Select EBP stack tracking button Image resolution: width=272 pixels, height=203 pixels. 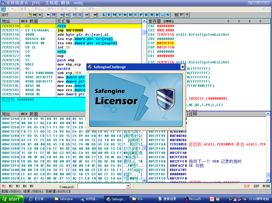pyautogui.click(x=257, y=186)
